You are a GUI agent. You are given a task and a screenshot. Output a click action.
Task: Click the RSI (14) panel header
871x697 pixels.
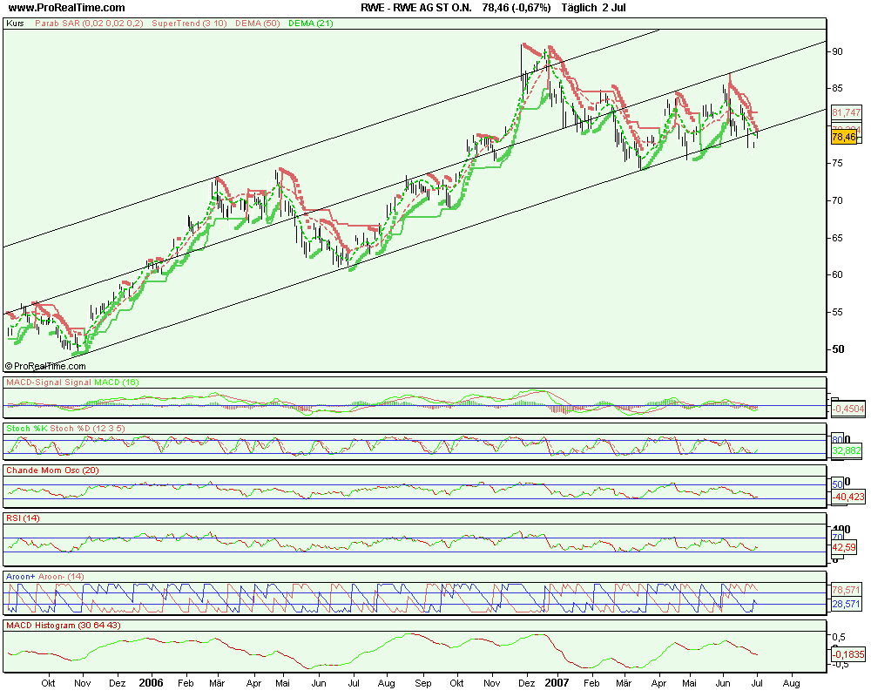pos(24,518)
